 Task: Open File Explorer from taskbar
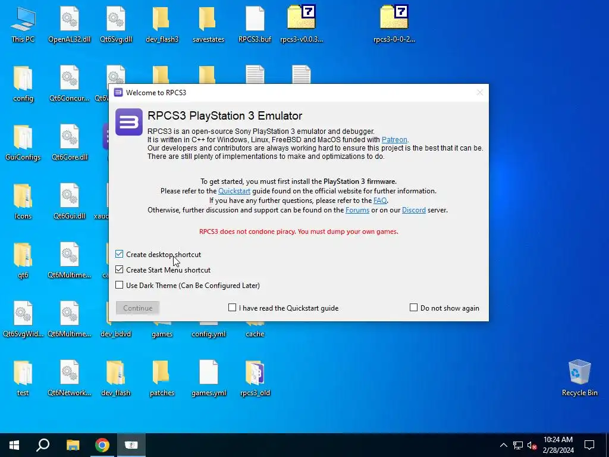(x=73, y=445)
